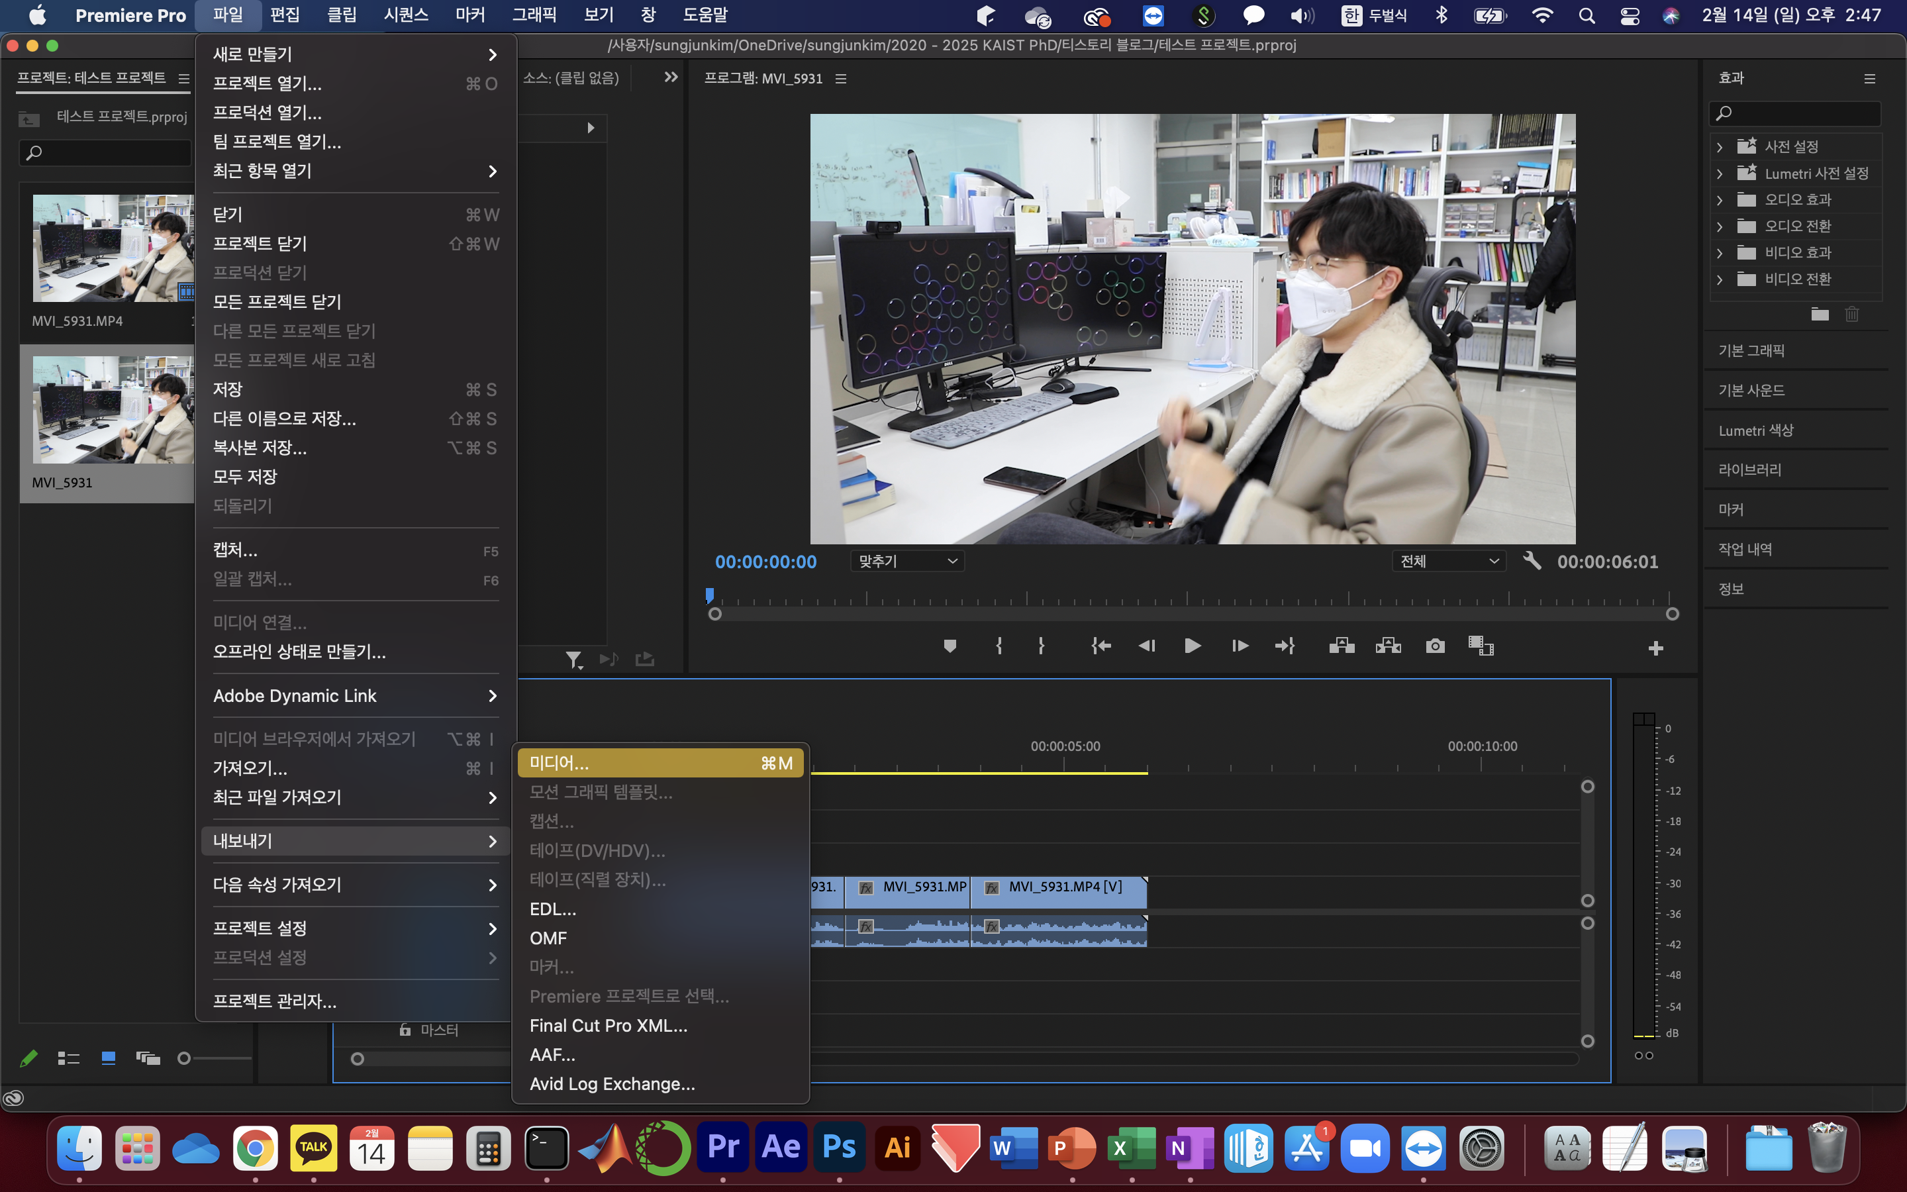Click the Button Editor plus icon
This screenshot has height=1192, width=1907.
pos(1655,648)
